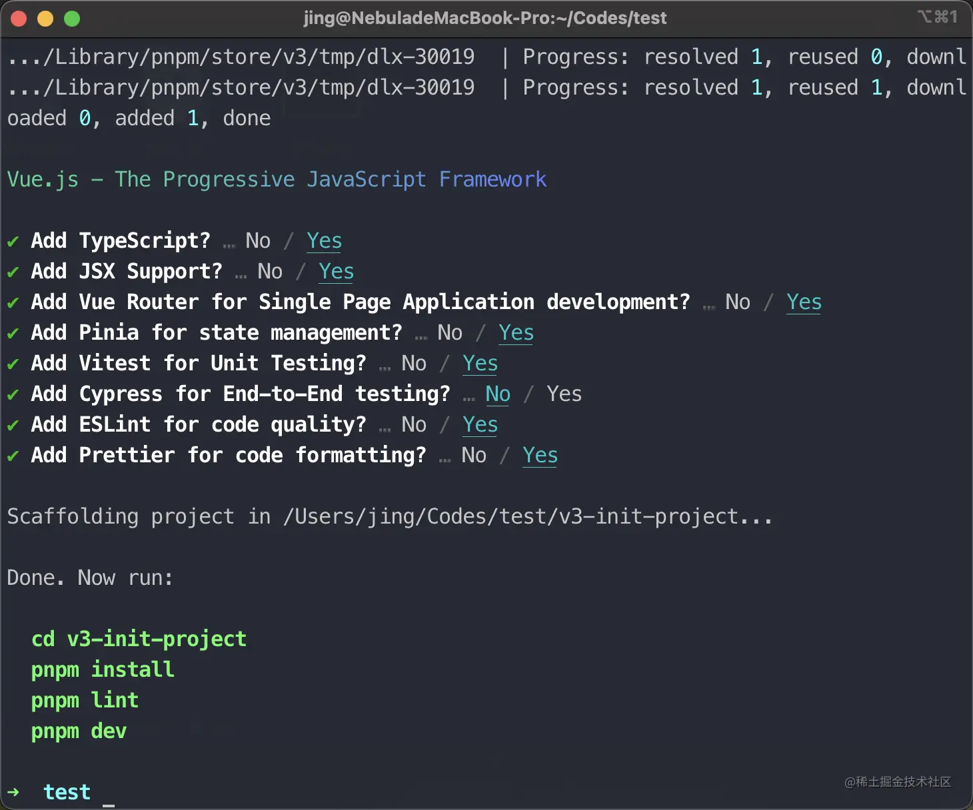
Task: Click the pnpm install command line
Action: pos(103,669)
